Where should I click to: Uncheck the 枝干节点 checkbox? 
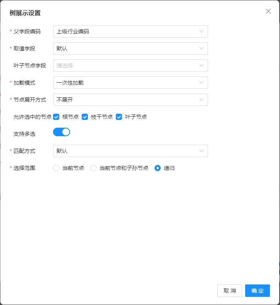(x=85, y=117)
